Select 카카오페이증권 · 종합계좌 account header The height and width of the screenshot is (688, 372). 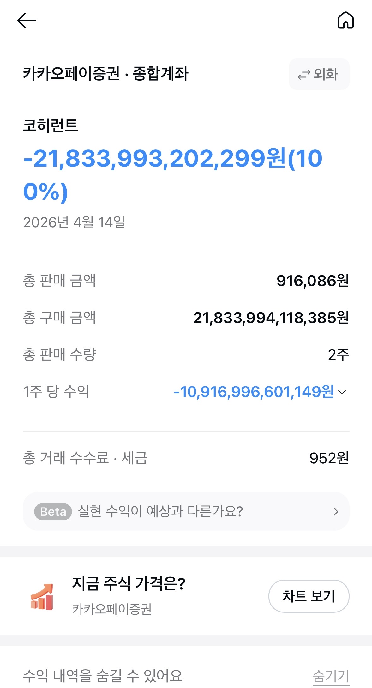click(105, 74)
